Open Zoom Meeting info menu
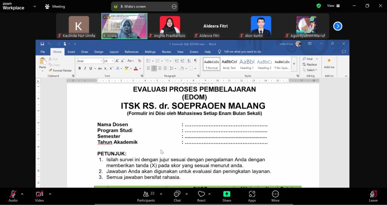This screenshot has height=205, width=387. tap(55, 7)
